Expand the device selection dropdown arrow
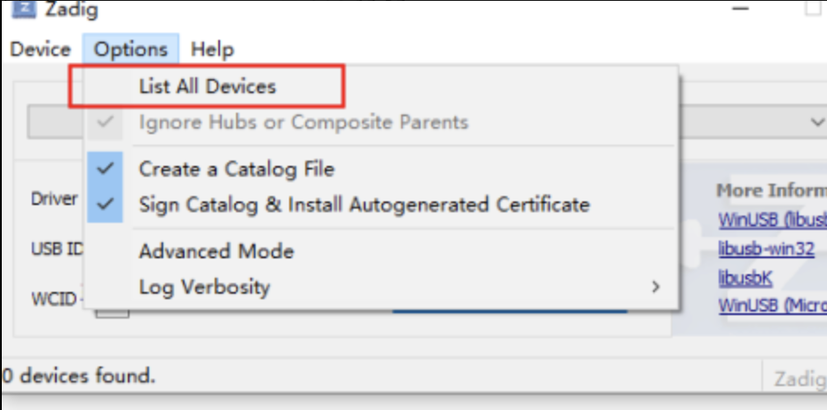Screen dimensions: 827x410 click(817, 122)
